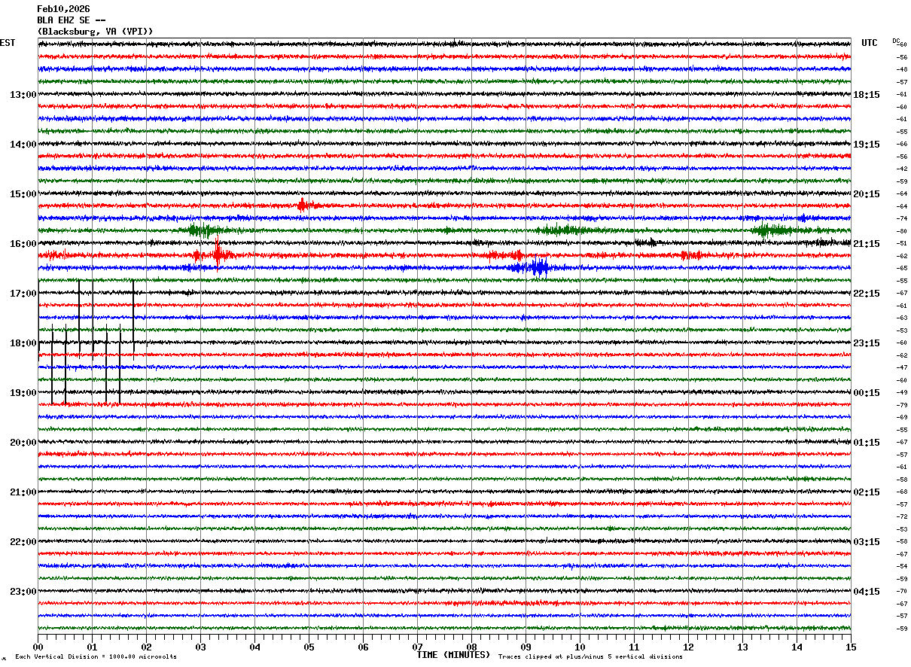The image size is (911, 667).
Task: Click minute tick label "11" on the axis
Action: 634,647
